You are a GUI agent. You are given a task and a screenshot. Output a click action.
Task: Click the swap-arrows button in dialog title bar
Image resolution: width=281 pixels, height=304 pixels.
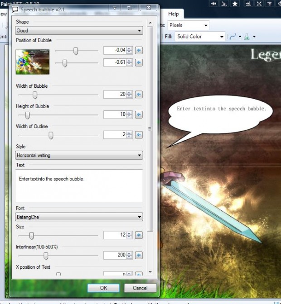pos(130,8)
